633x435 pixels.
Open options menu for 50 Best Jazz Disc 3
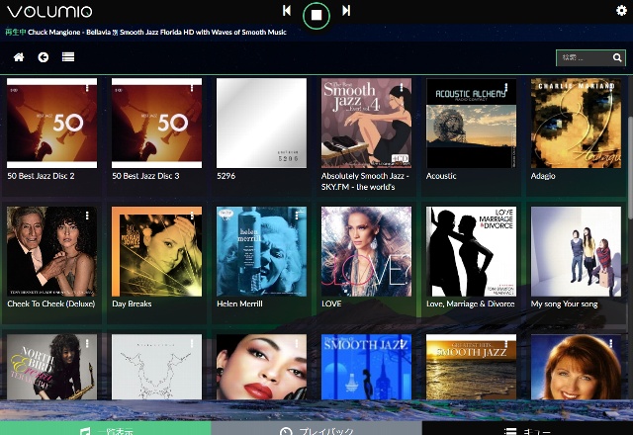point(192,88)
